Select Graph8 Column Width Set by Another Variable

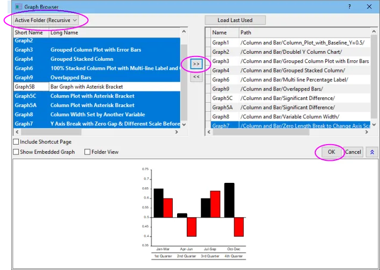[97, 115]
